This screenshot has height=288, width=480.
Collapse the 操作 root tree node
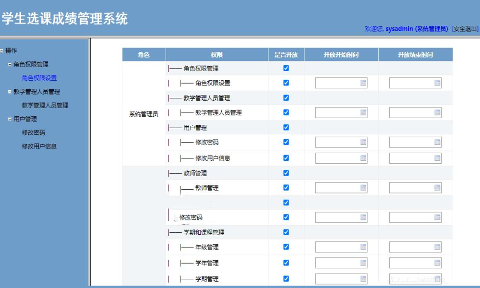(2, 51)
